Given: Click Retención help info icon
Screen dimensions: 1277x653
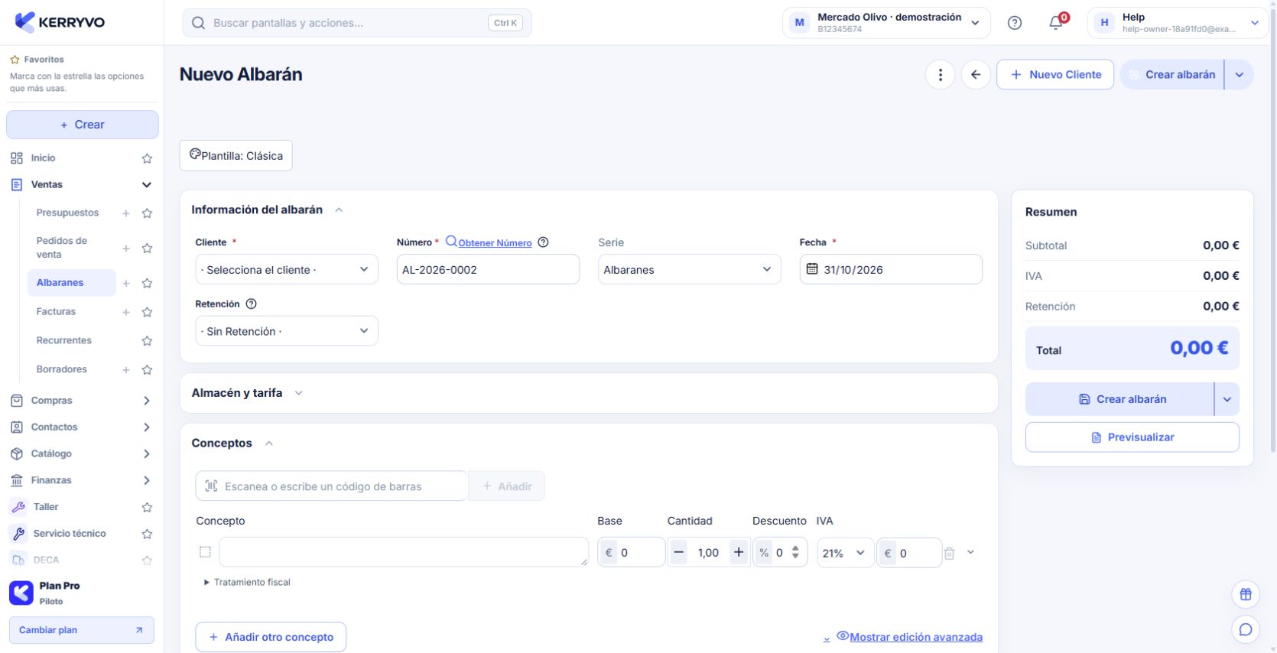Looking at the screenshot, I should pyautogui.click(x=251, y=304).
